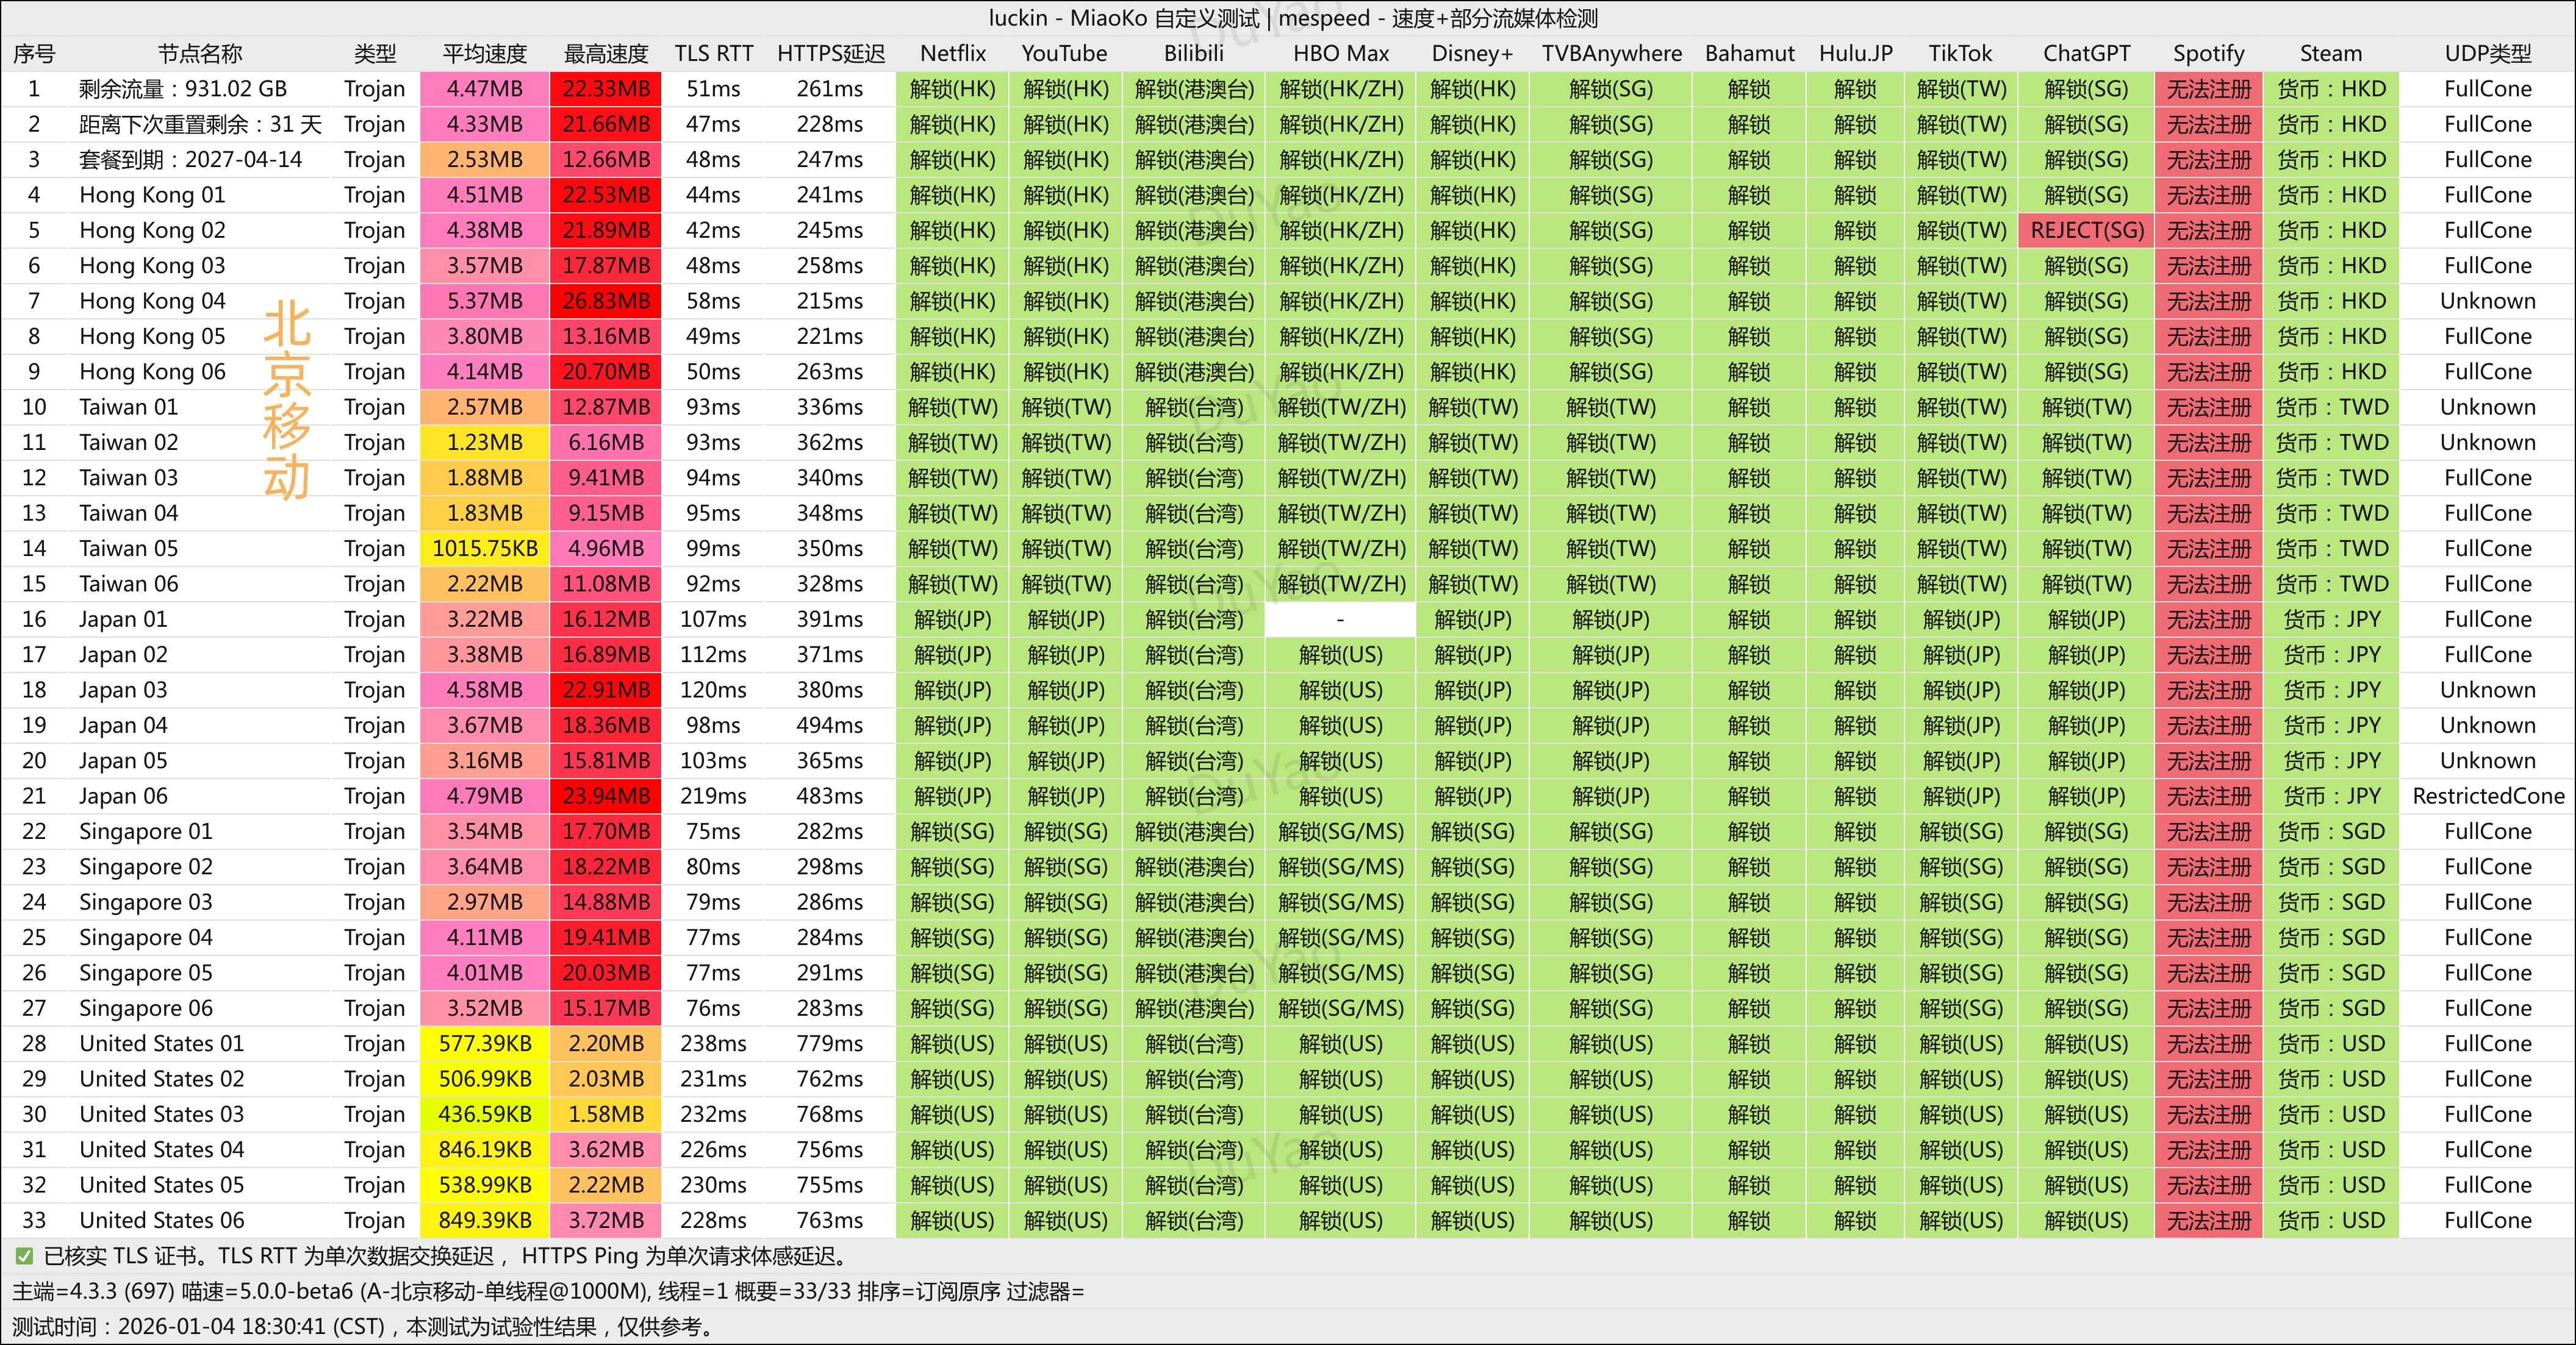
Task: Click the 北京移动 orange watermark text
Action: point(287,400)
